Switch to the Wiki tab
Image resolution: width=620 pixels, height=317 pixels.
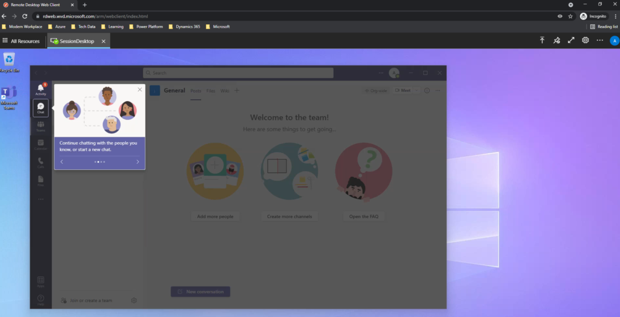pos(225,91)
